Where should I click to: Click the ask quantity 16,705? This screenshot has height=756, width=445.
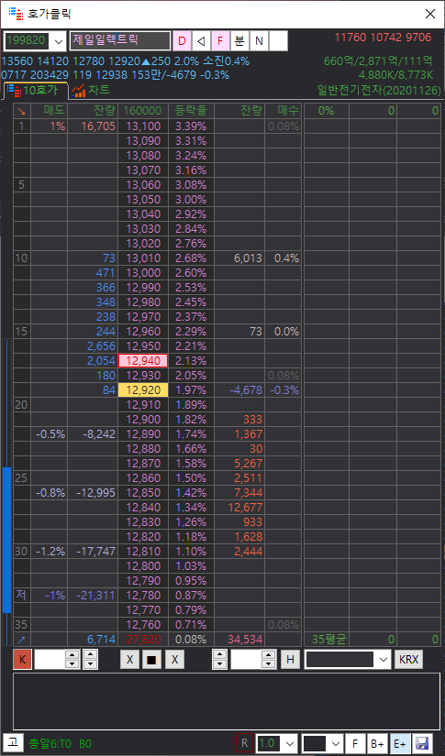coord(99,126)
